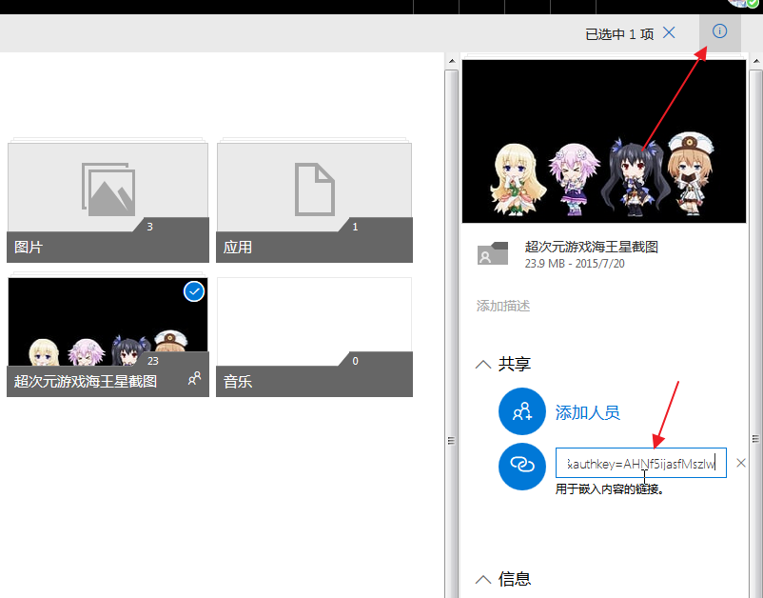Click the chain link circle icon
Viewport: 763px width, 598px height.
point(521,464)
